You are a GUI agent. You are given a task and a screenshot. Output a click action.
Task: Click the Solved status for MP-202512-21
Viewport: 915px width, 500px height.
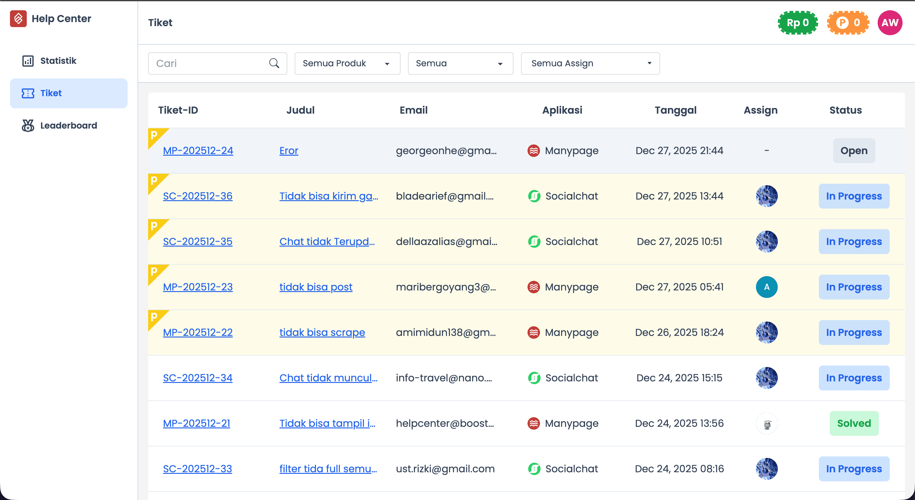tap(854, 424)
